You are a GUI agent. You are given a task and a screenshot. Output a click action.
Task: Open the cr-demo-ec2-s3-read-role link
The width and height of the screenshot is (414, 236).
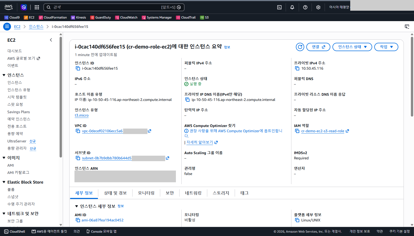323,131
